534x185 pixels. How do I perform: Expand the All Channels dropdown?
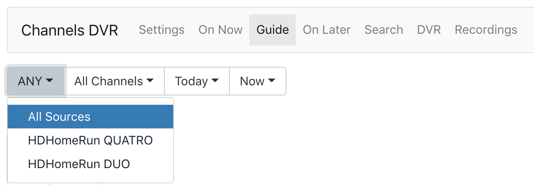[114, 81]
